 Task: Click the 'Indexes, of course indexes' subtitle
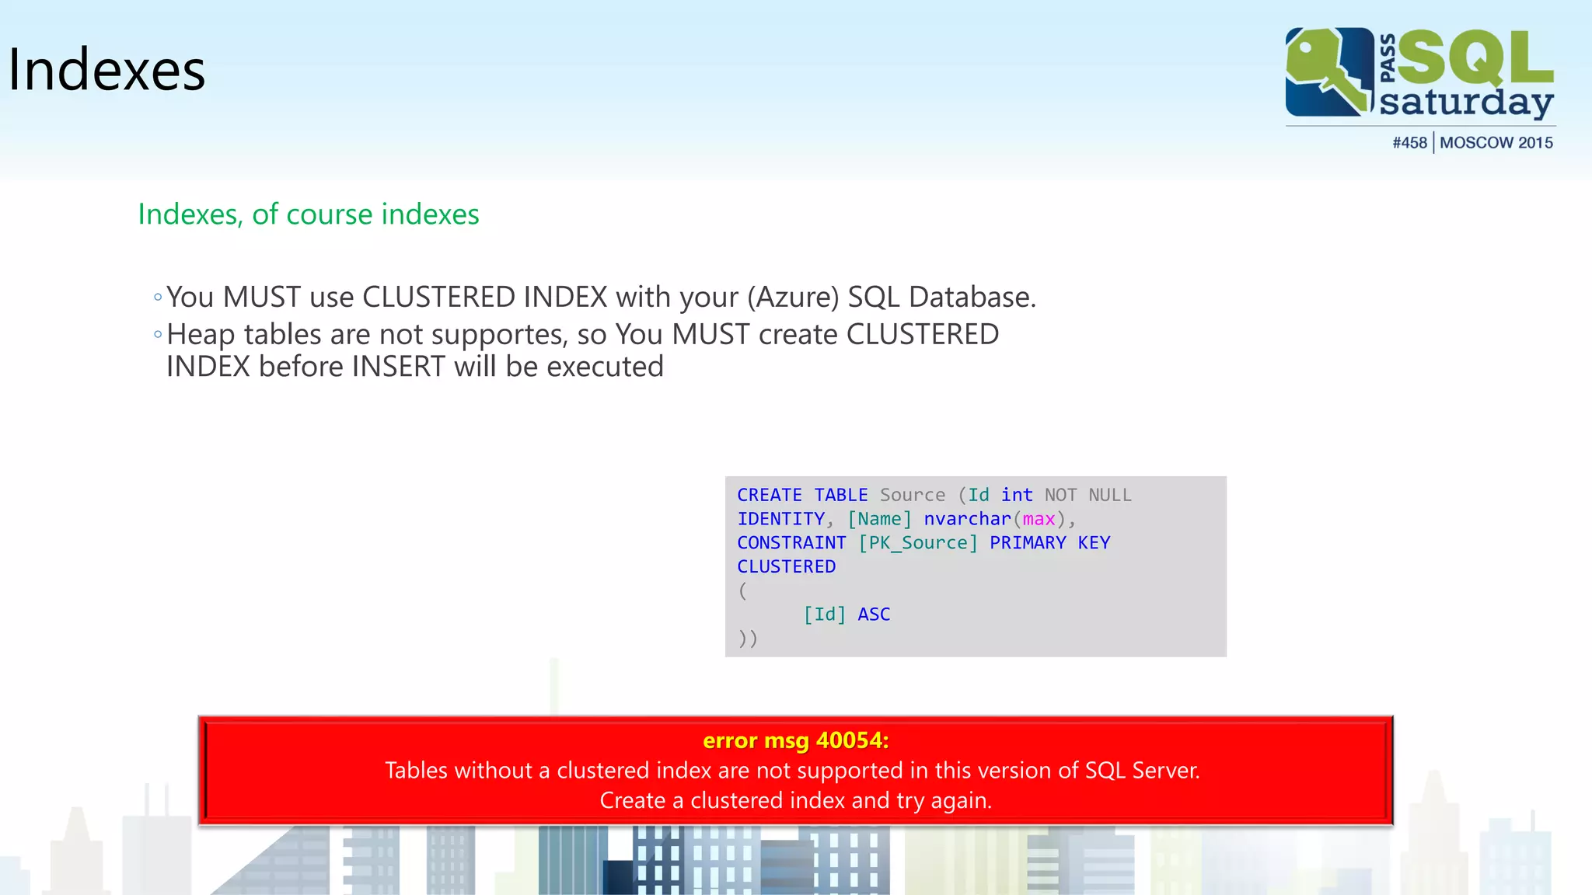(309, 214)
